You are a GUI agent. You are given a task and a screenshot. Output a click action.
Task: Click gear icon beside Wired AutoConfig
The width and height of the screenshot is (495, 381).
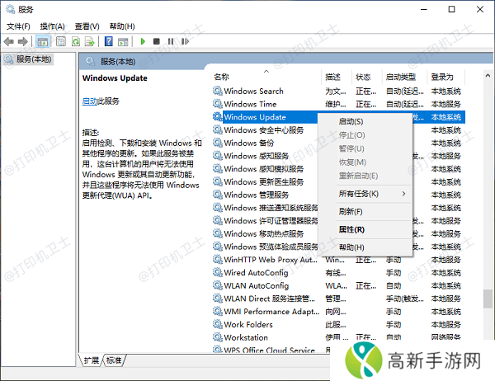coord(217,272)
